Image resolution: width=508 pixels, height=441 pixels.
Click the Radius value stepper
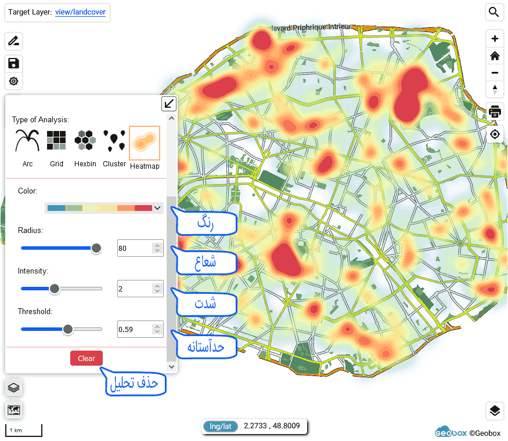click(157, 248)
